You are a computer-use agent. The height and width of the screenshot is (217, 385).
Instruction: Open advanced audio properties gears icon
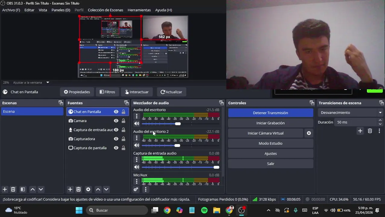136,189
